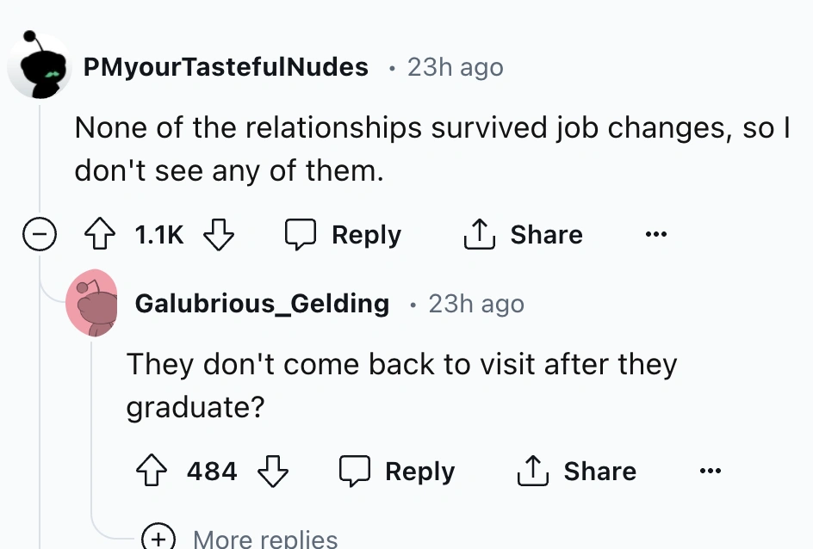Screen dimensions: 813x549
Task: Open more options on Galubrious_Gelding's reply
Action: (x=711, y=472)
